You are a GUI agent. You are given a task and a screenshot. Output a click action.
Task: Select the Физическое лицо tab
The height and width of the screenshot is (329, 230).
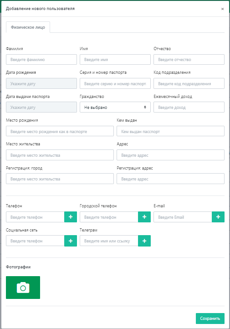tap(28, 27)
